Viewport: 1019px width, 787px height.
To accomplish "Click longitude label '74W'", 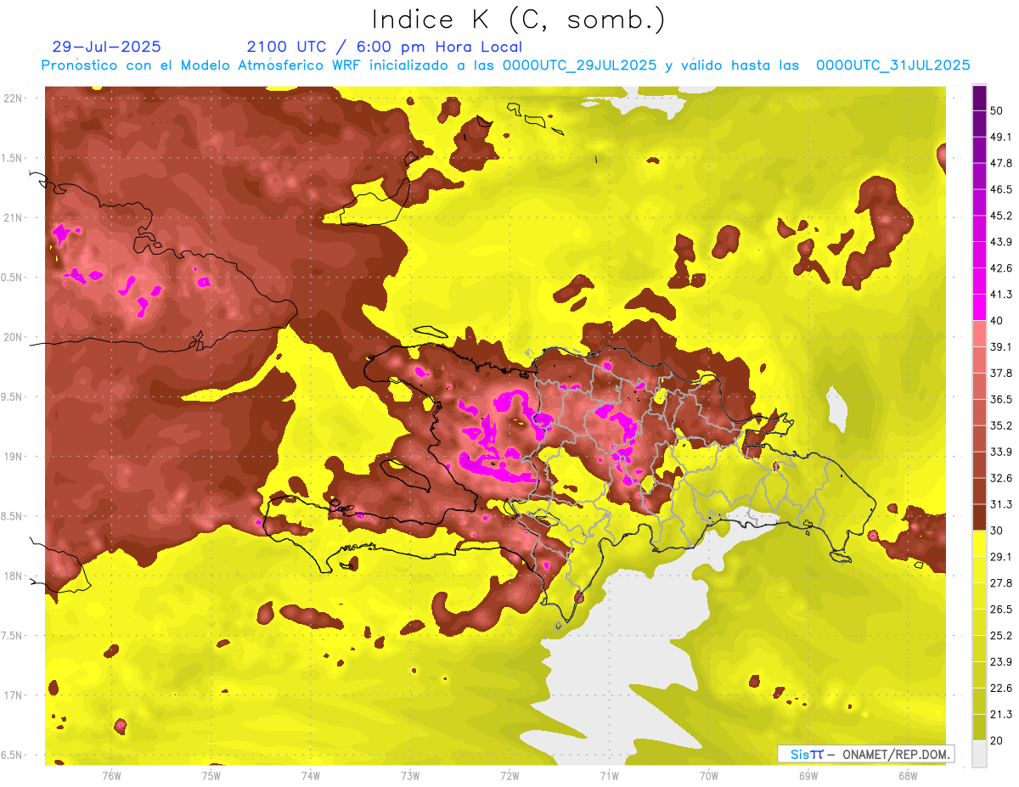I will click(x=310, y=776).
